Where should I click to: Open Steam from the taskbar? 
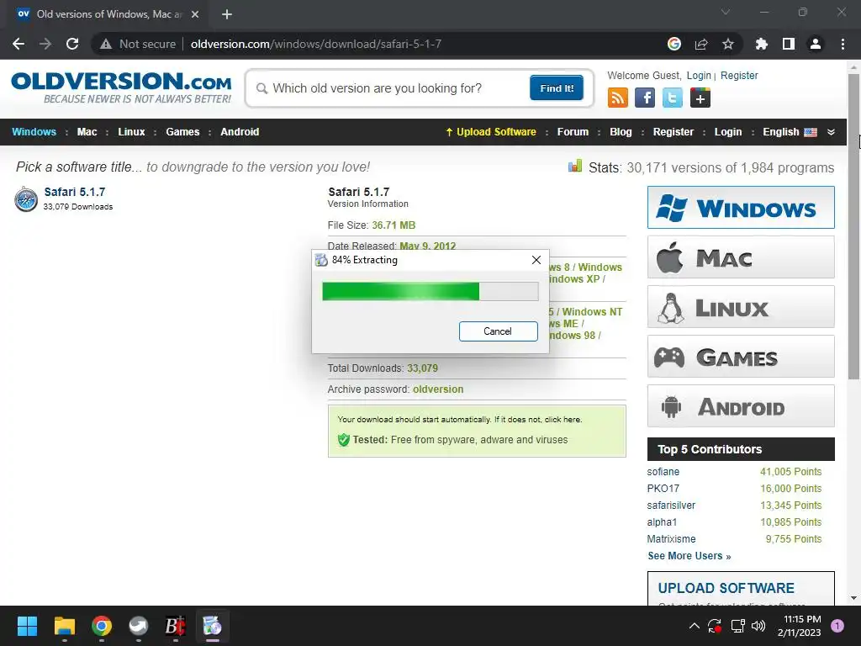[139, 626]
